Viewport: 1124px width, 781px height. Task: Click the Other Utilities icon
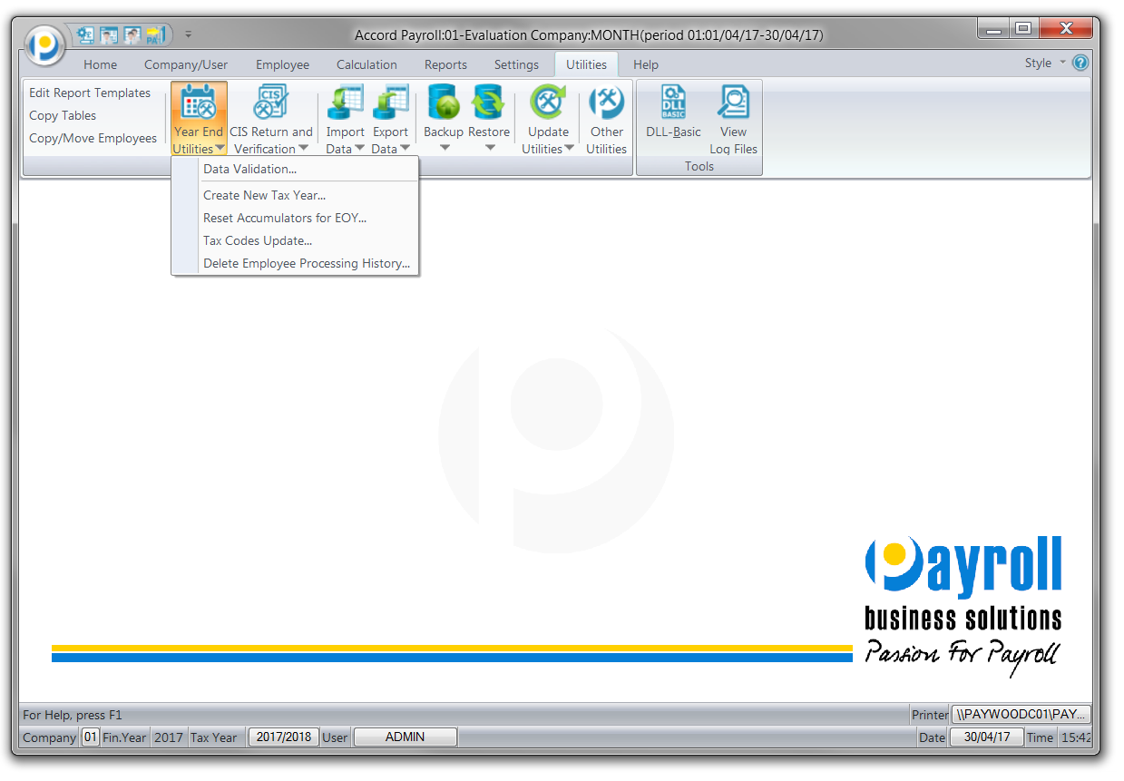[605, 109]
